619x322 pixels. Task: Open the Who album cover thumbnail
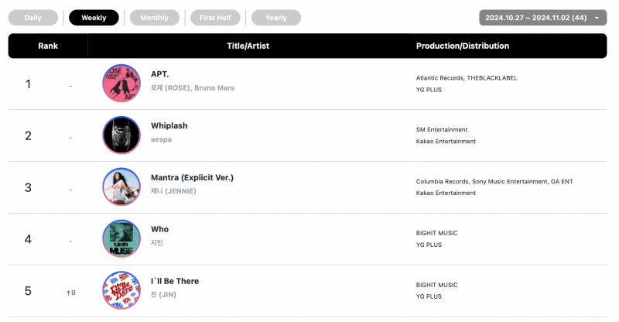coord(121,238)
